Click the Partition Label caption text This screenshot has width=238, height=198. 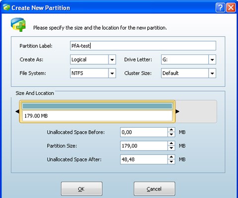[36, 46]
